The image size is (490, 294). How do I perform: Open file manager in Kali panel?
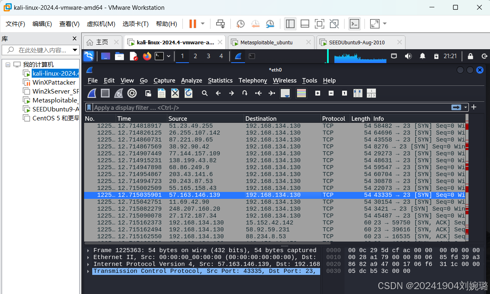(119, 56)
